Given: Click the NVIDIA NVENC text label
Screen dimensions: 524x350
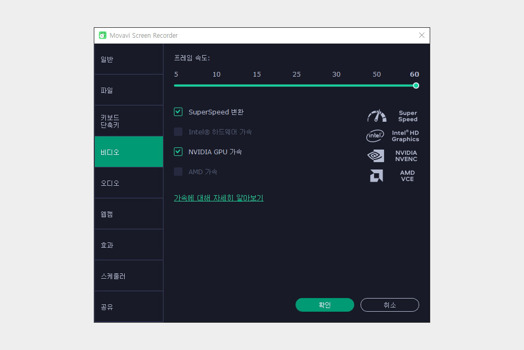Looking at the screenshot, I should tap(406, 156).
